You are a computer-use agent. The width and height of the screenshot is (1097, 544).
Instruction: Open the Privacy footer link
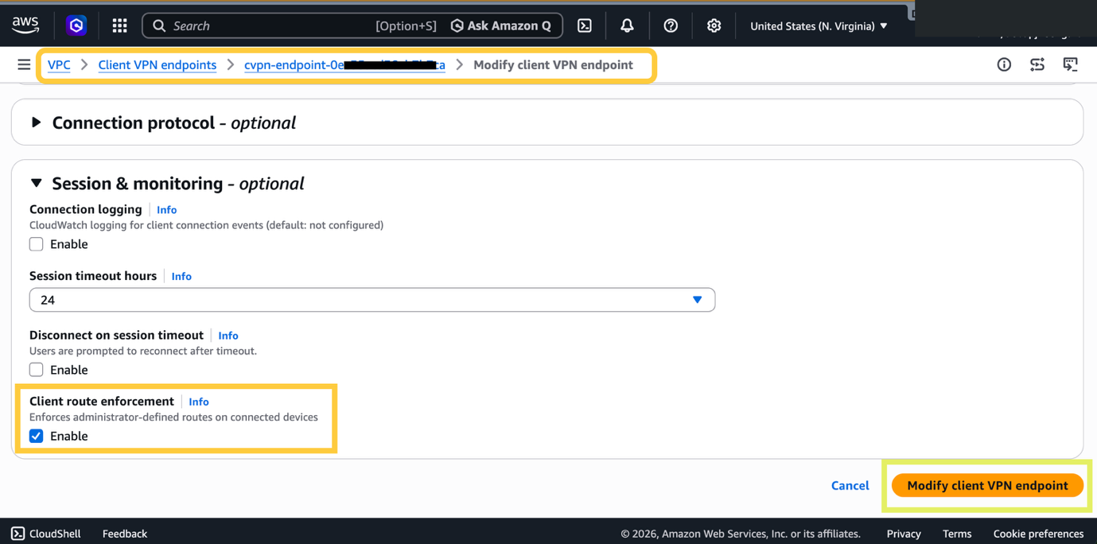point(904,534)
